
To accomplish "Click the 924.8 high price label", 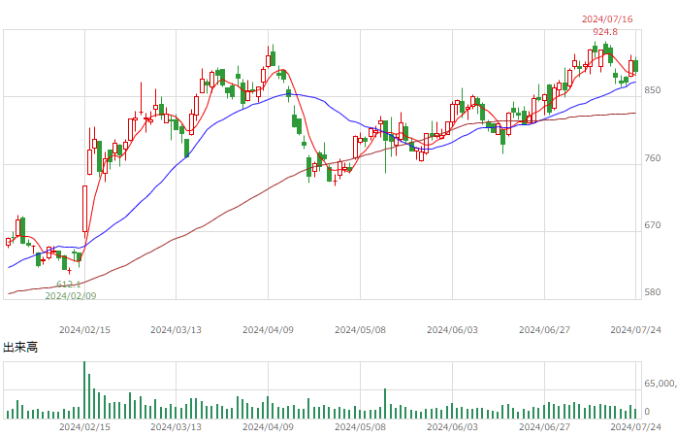I will point(605,31).
